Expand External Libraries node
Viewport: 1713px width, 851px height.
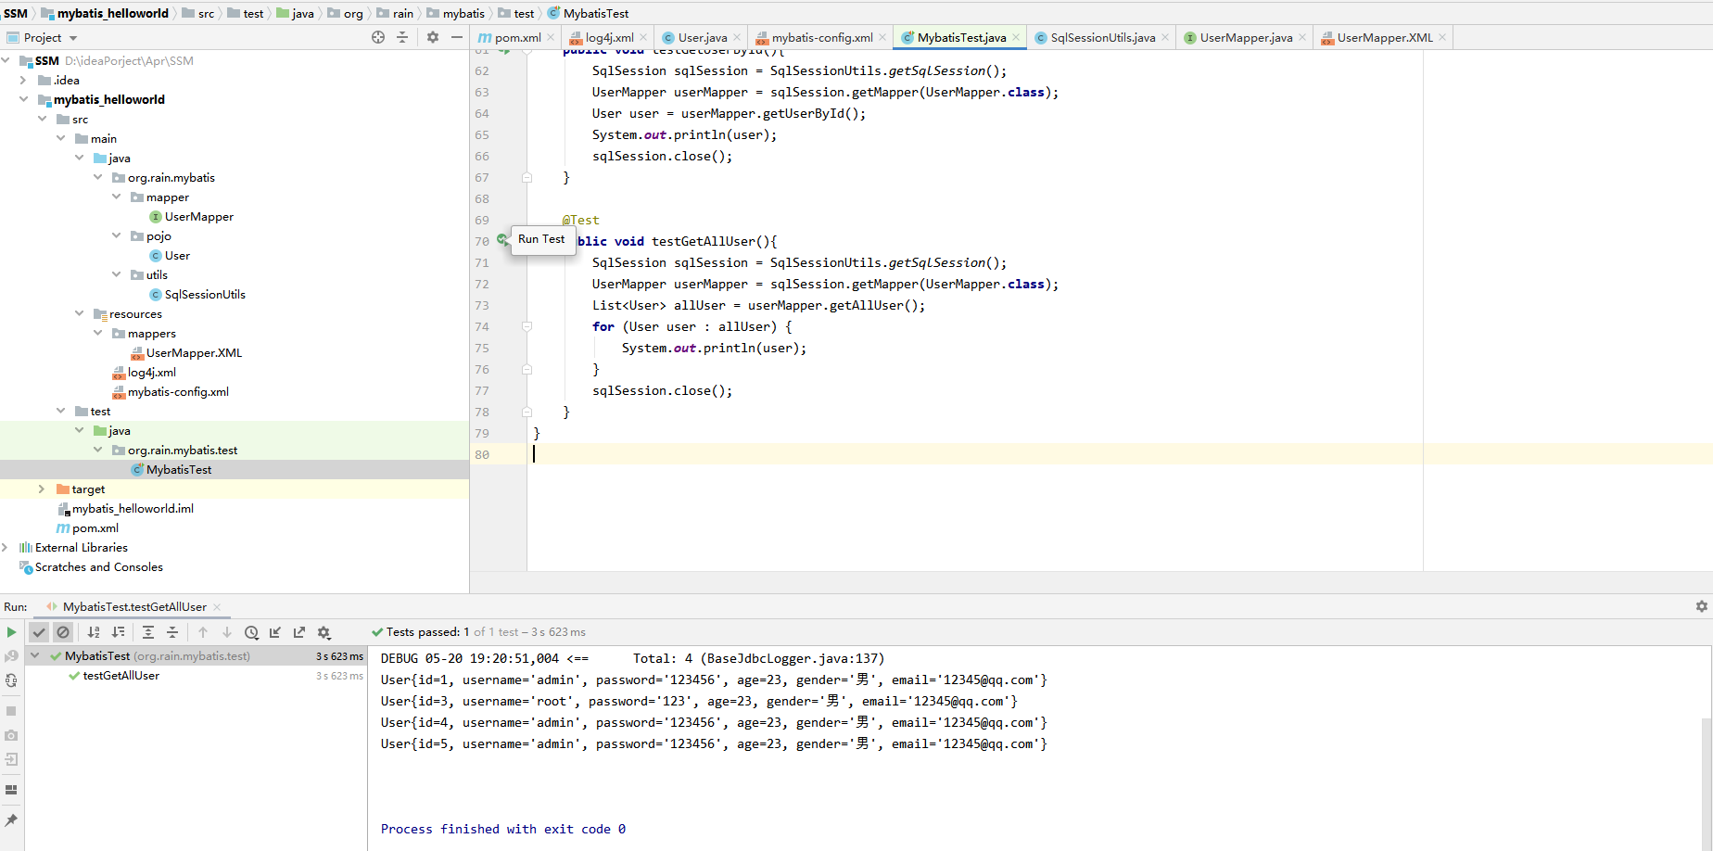click(x=5, y=547)
